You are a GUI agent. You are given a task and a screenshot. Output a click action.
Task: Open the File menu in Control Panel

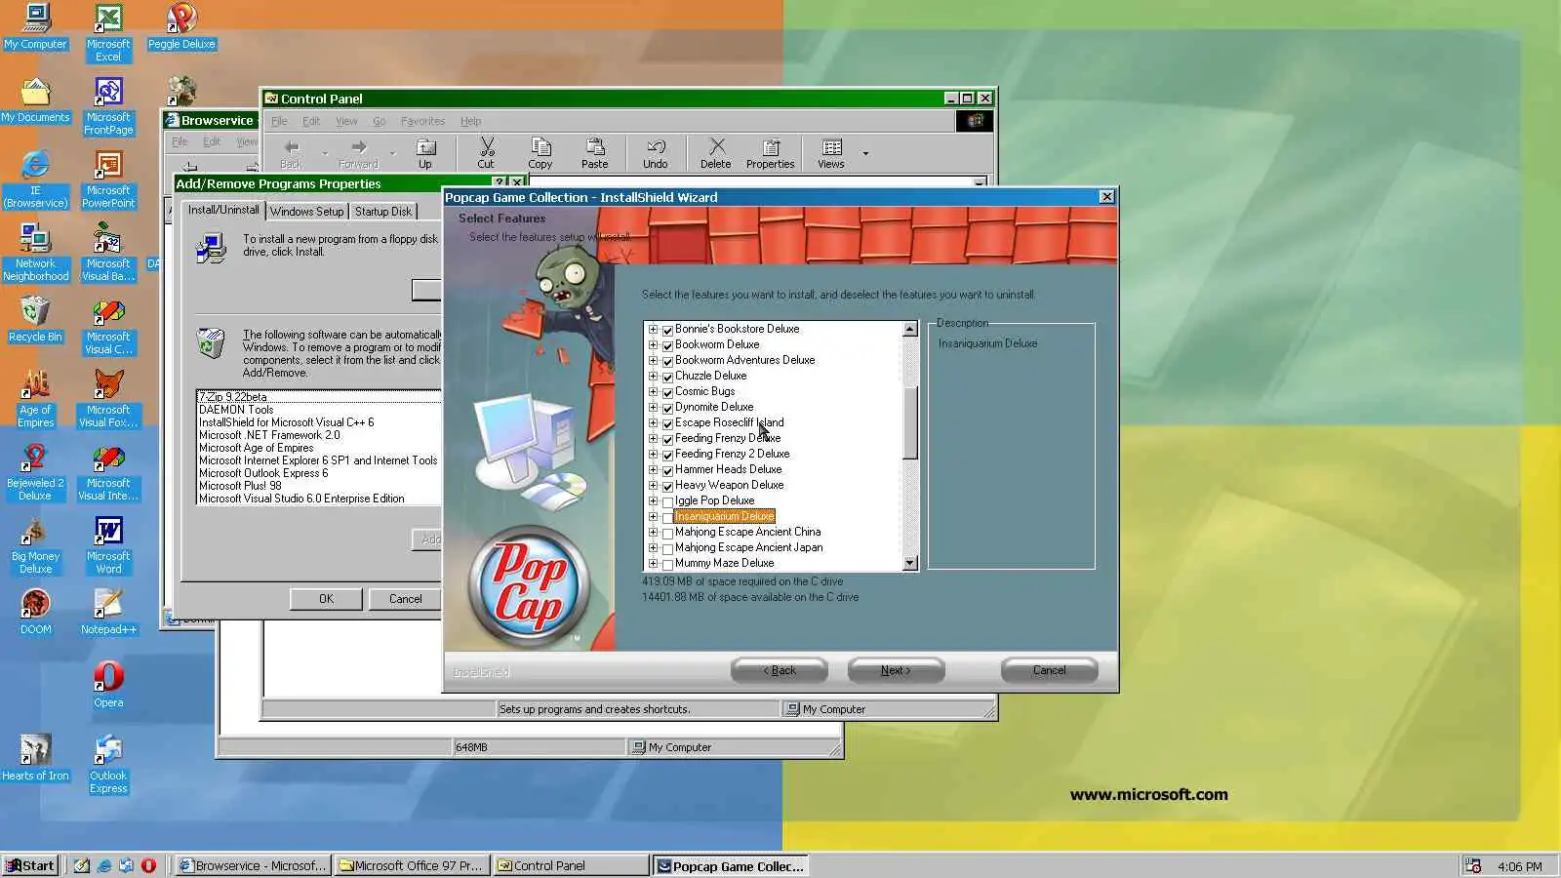[x=279, y=121]
